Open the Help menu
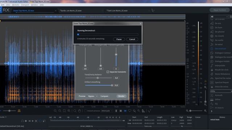The height and width of the screenshot is (130, 232). (42, 5)
